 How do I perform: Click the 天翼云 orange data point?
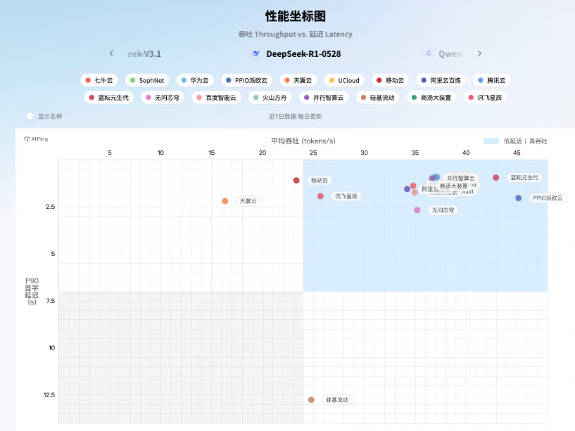point(225,201)
